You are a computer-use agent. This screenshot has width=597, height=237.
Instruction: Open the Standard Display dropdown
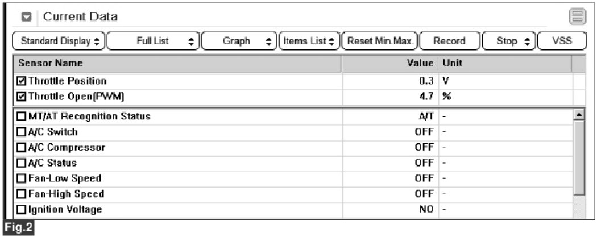(x=59, y=41)
